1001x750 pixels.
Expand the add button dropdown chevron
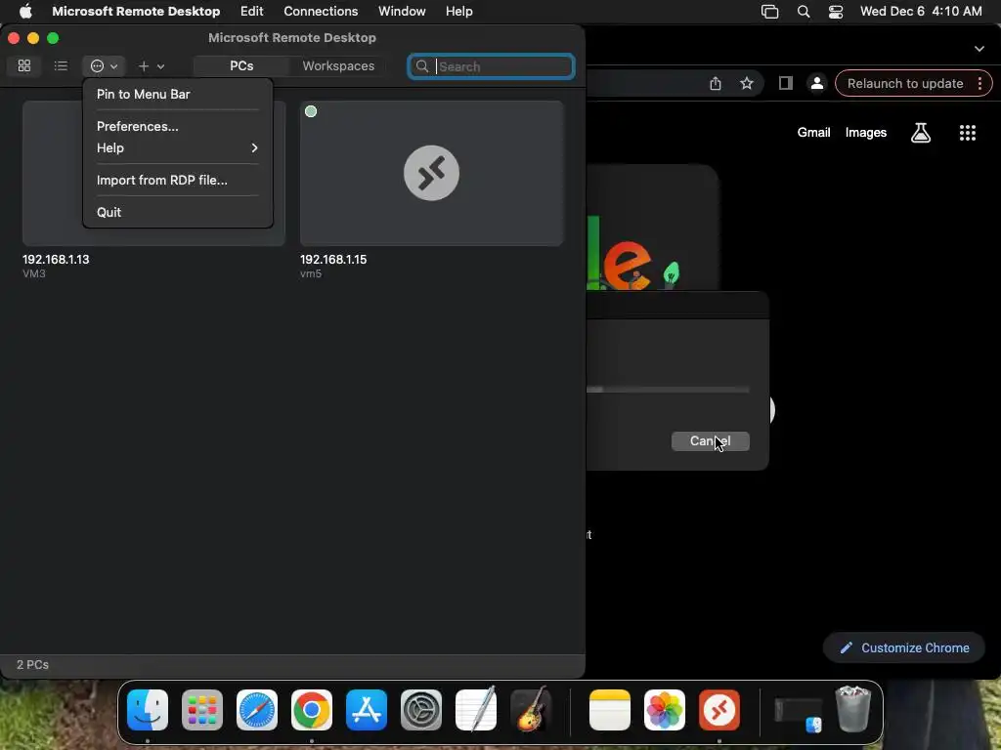(161, 66)
